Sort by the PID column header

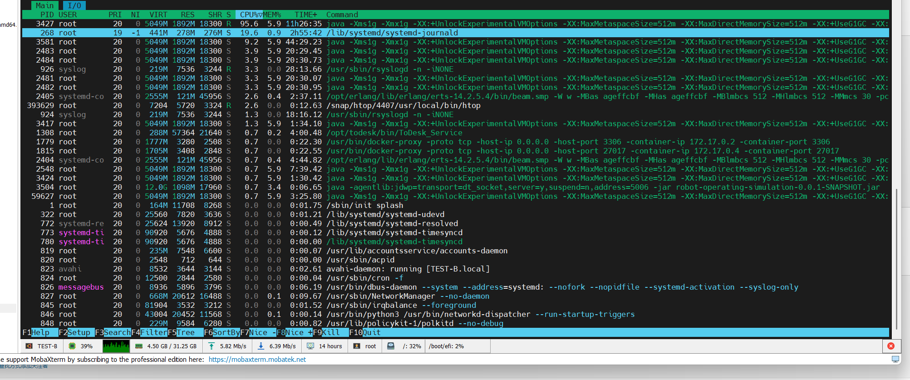[x=47, y=15]
